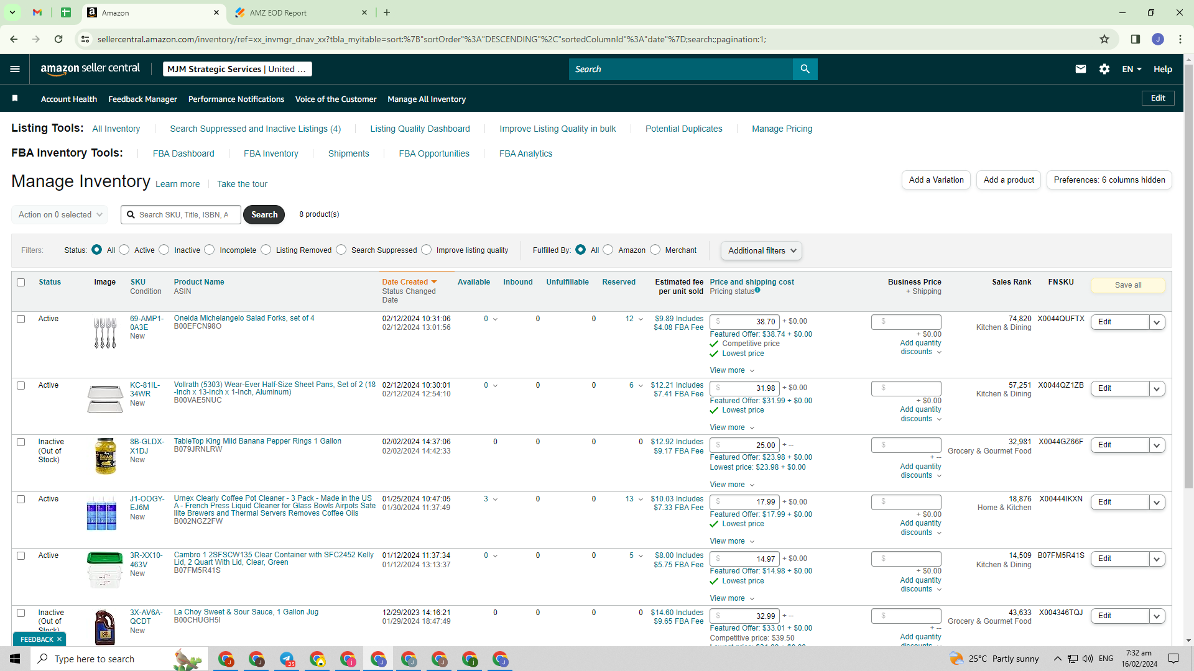Screen dimensions: 1194x671
Task: Select Fulfilled By Amazon radio
Action: point(608,250)
